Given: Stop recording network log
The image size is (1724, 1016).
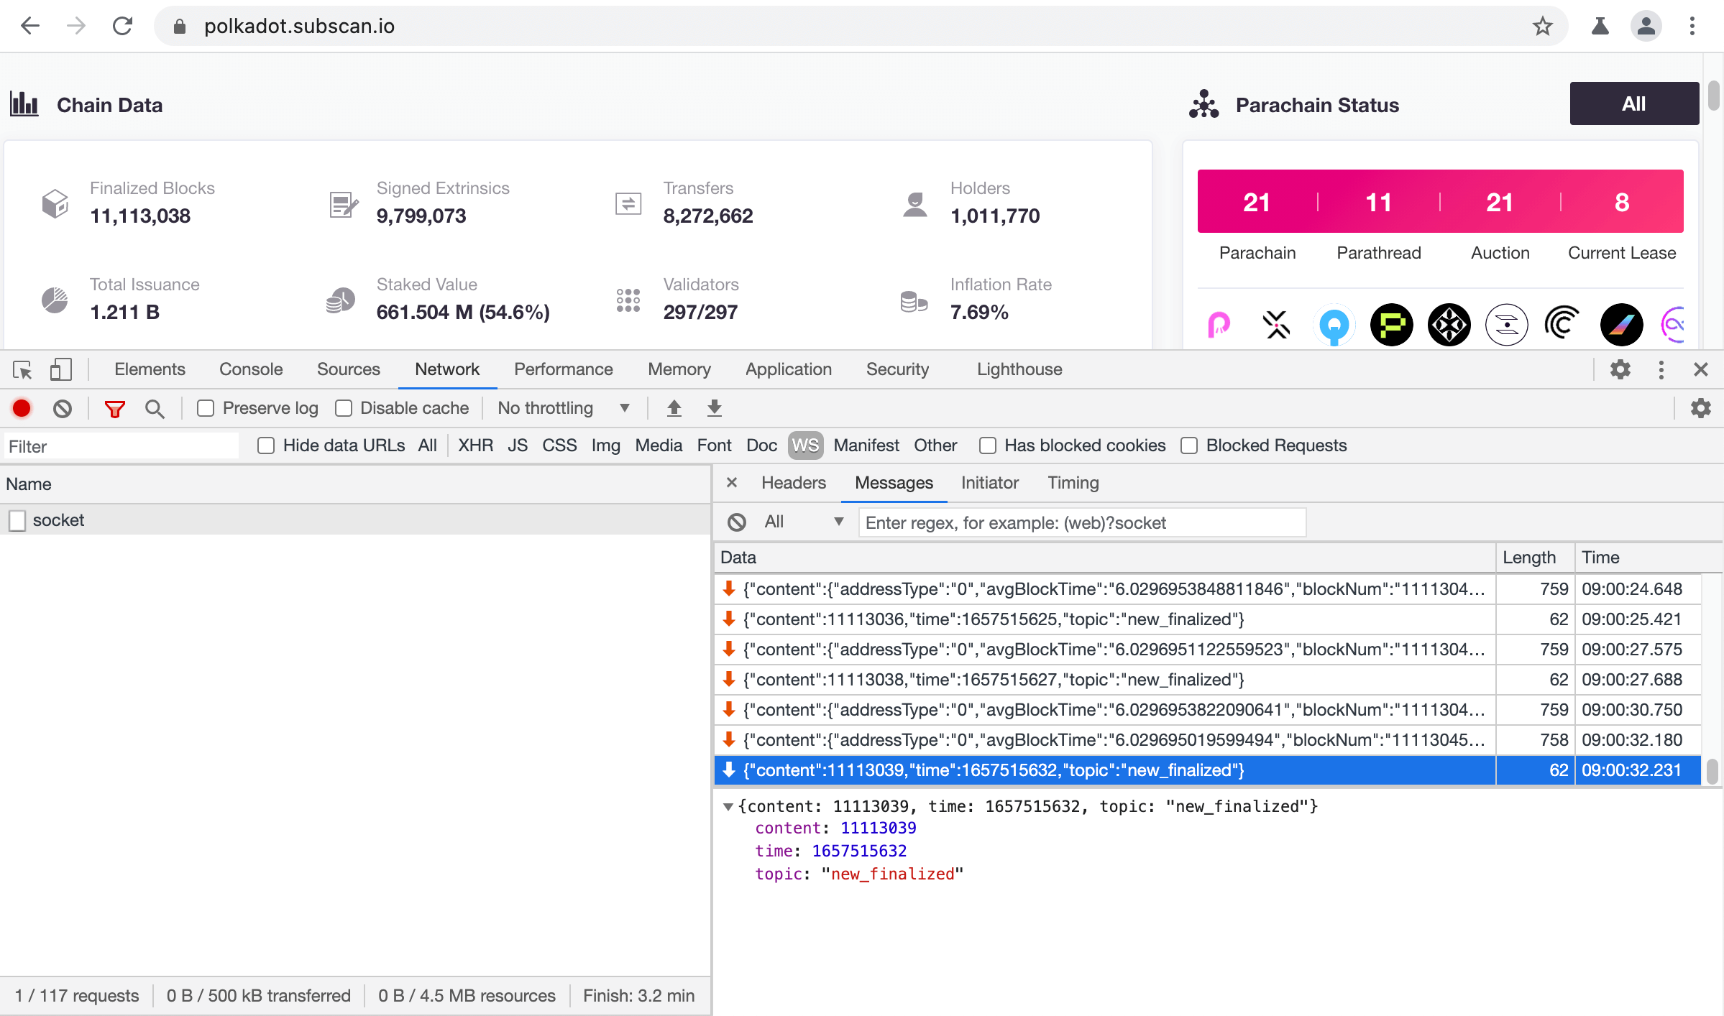Looking at the screenshot, I should (x=22, y=408).
